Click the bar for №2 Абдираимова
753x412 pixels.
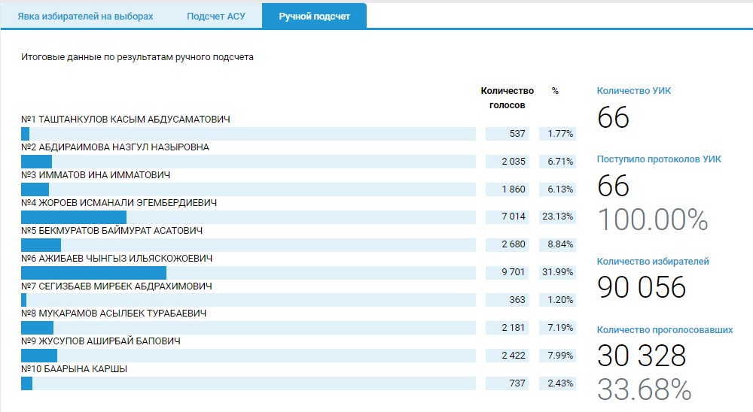(36, 162)
